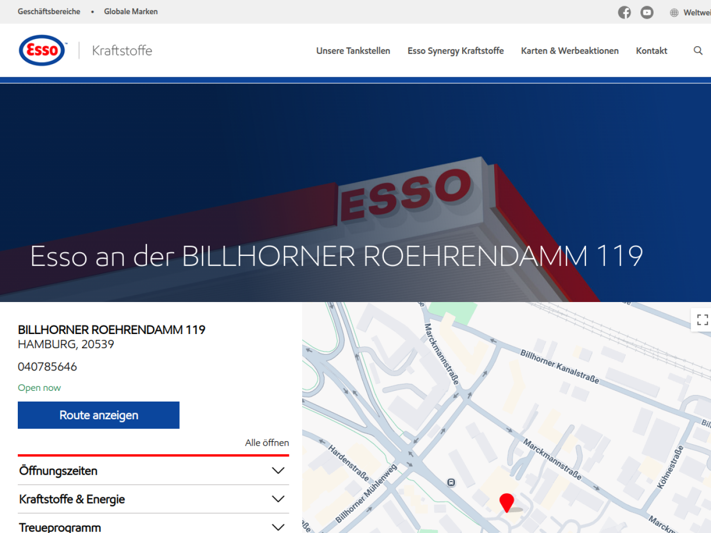The height and width of the screenshot is (533, 711).
Task: Click the bus stop icon on map
Action: (451, 482)
